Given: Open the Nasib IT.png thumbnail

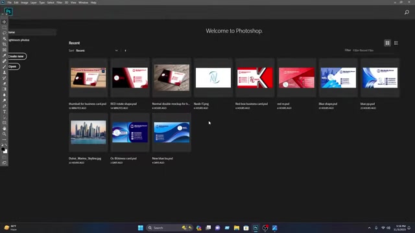Looking at the screenshot, I should tap(213, 78).
